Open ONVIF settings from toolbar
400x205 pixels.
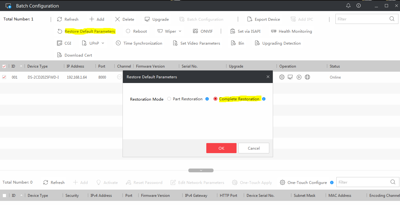(x=195, y=31)
